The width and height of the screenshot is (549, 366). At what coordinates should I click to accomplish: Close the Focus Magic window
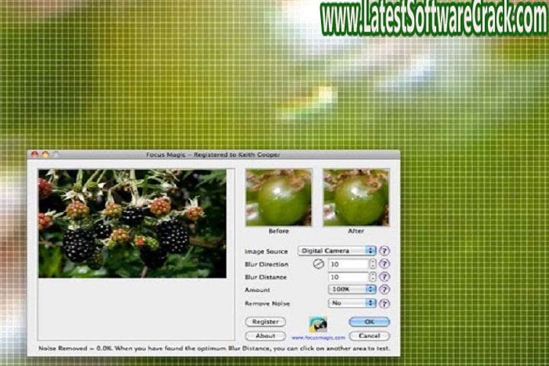[x=34, y=155]
